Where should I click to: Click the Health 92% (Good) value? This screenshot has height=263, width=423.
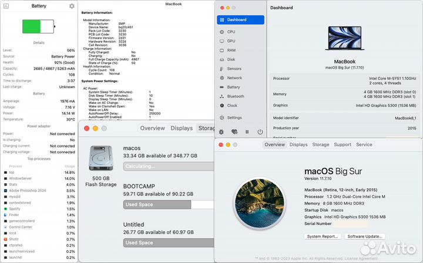tap(64, 62)
